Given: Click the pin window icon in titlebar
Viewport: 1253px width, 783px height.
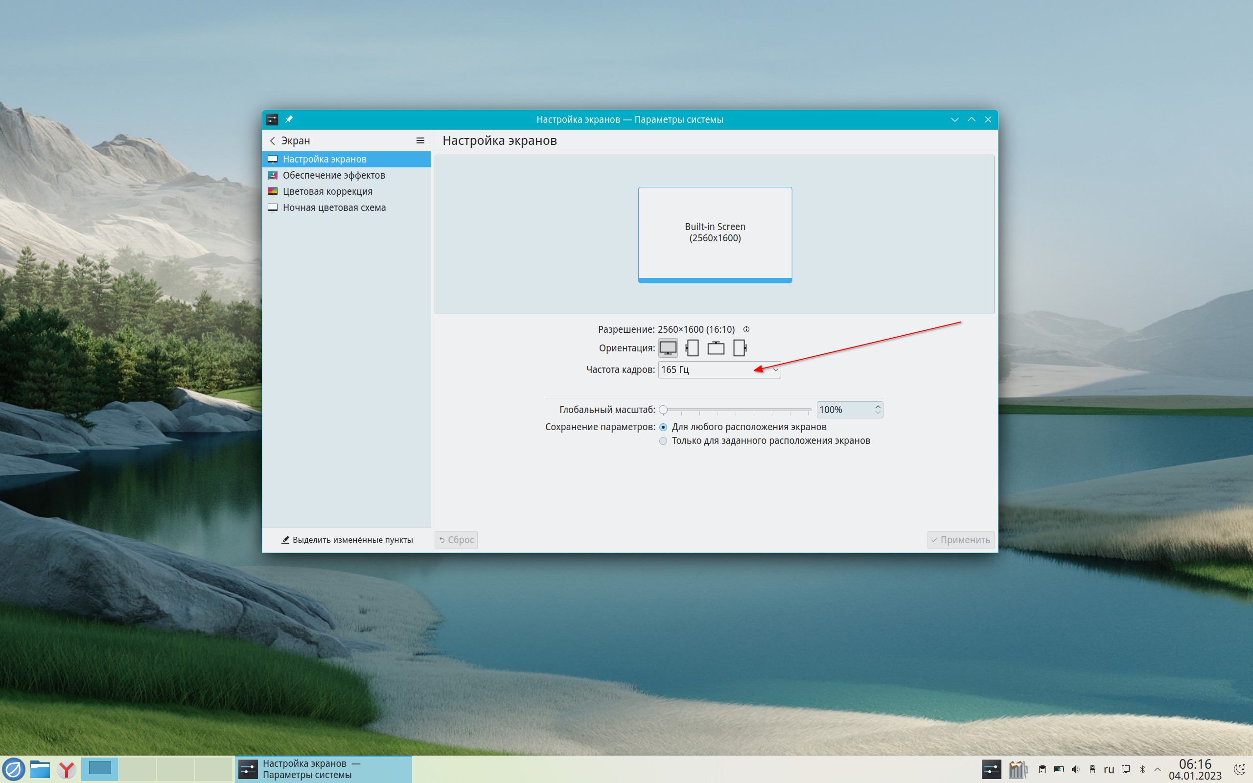Looking at the screenshot, I should click(289, 119).
